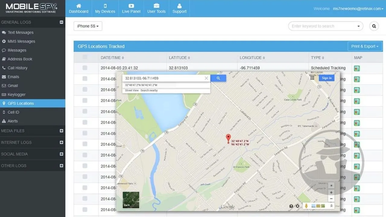Open map icon for 23:41:32 row
Viewport: 386px width, 217px height.
357,68
